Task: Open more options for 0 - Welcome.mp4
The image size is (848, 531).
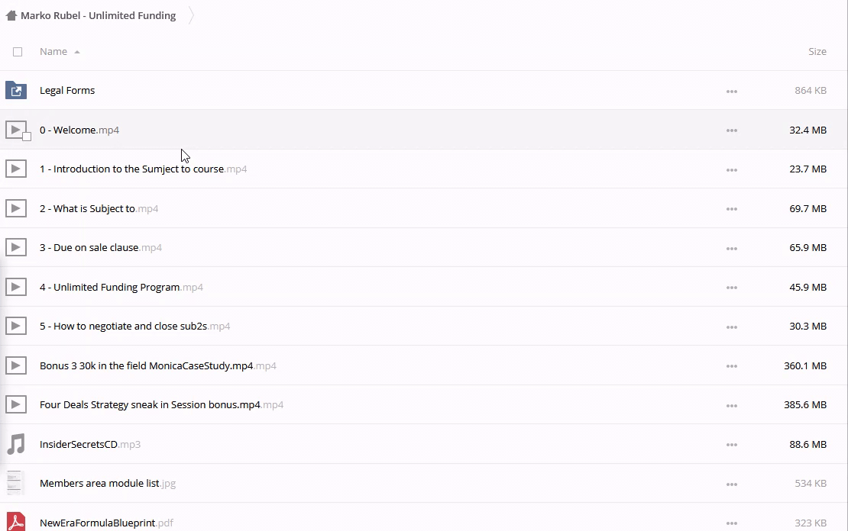Action: (x=731, y=130)
